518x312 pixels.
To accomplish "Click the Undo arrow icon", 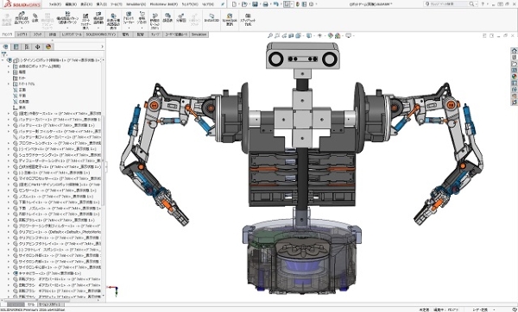I will pyautogui.click(x=276, y=4).
